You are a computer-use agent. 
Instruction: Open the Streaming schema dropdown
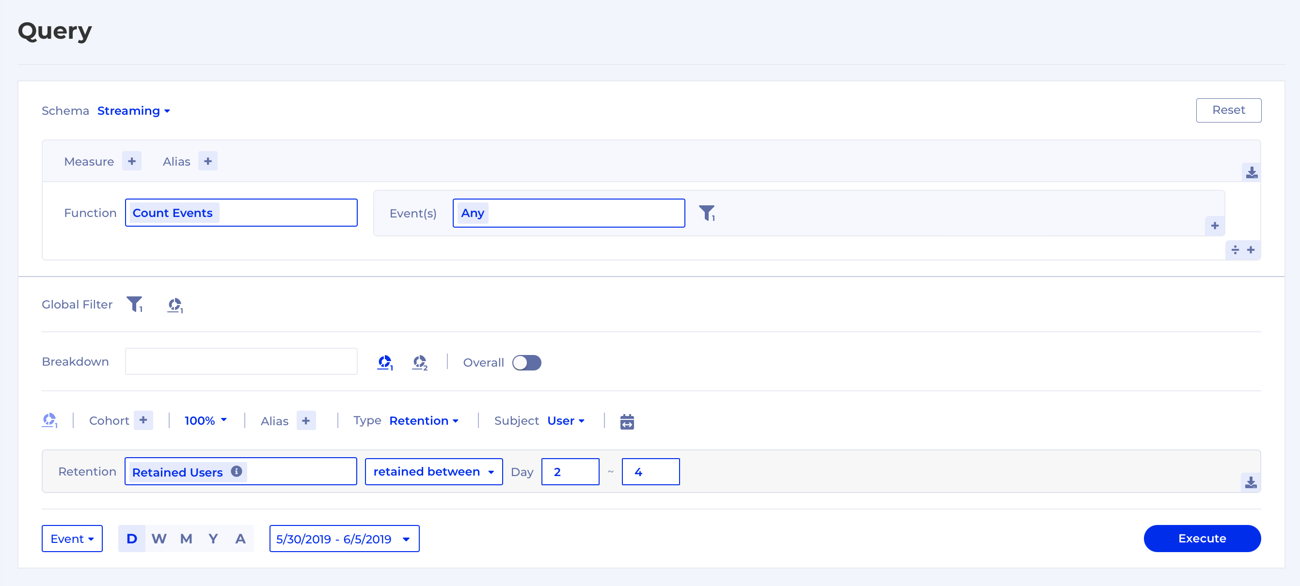pos(133,111)
